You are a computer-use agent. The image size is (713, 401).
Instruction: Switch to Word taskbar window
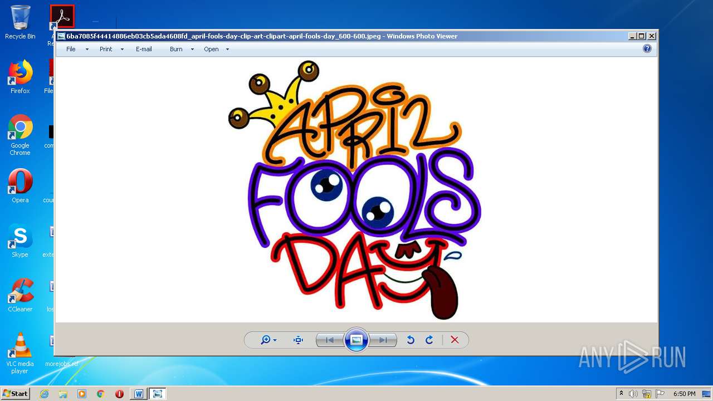(139, 394)
